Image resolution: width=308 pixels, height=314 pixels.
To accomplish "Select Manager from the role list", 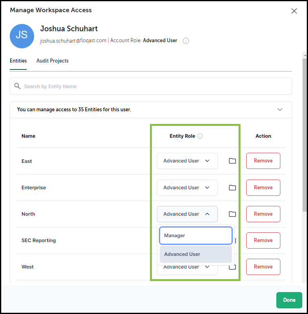I will [x=196, y=236].
